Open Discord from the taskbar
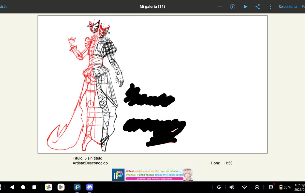Viewport: 305px width, 193px height. coord(90,187)
